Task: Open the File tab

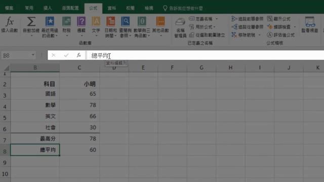Action: [x=9, y=8]
